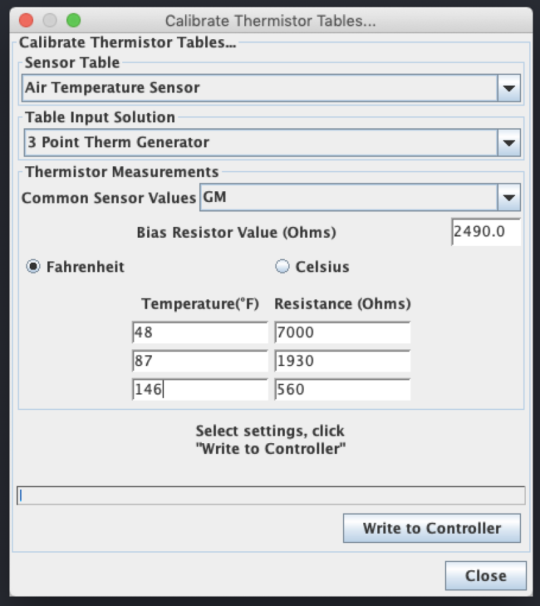Viewport: 540px width, 606px height.
Task: Click the green maximize window button
Action: [73, 21]
